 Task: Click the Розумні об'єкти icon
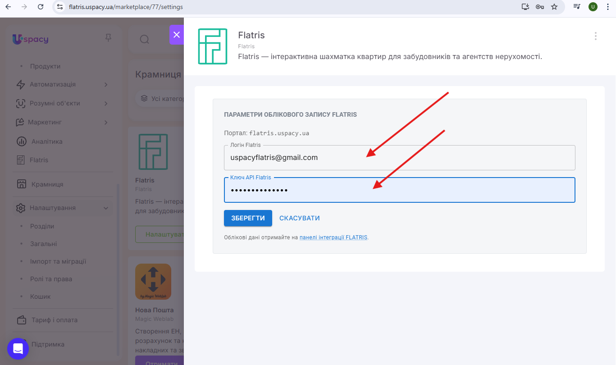[21, 104]
